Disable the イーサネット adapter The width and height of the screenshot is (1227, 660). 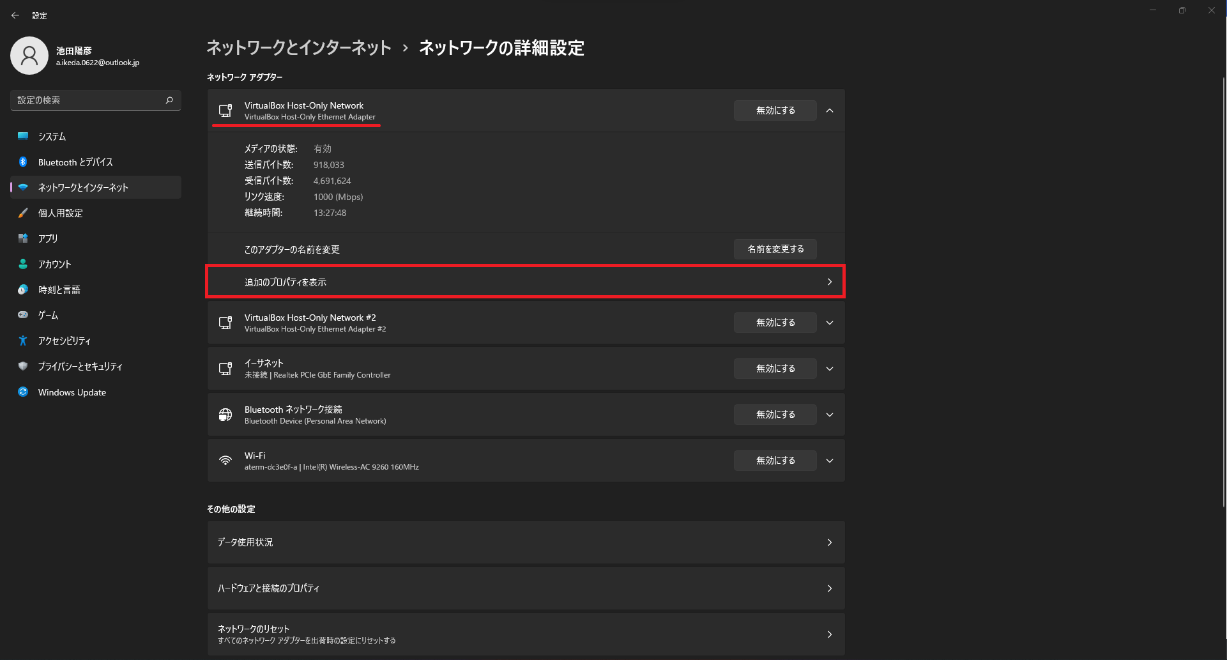775,369
